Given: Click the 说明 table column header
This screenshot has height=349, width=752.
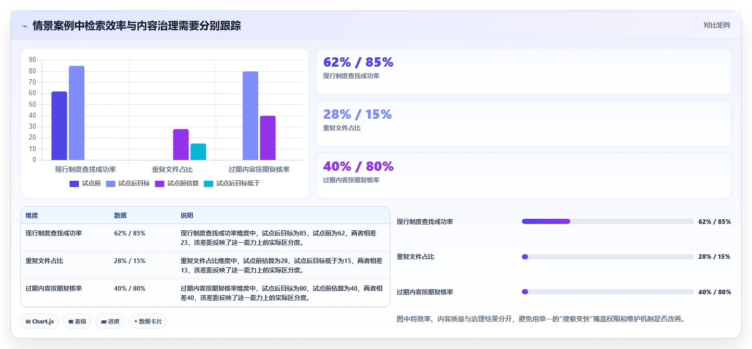Looking at the screenshot, I should click(x=187, y=216).
